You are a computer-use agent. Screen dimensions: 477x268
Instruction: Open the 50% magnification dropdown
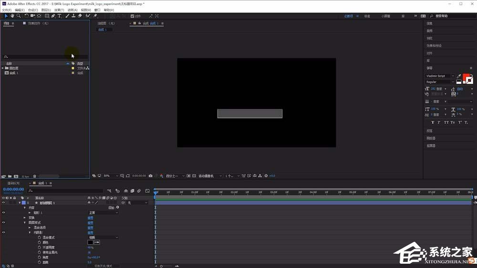pos(111,176)
